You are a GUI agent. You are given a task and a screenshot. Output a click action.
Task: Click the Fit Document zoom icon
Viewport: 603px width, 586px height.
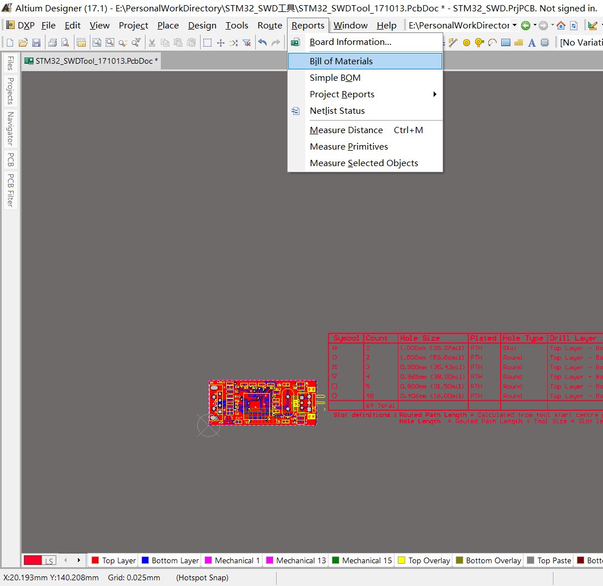click(97, 43)
